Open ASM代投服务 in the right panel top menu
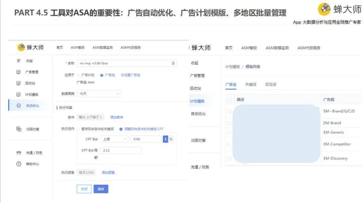This screenshot has width=363, height=203. coord(309,48)
